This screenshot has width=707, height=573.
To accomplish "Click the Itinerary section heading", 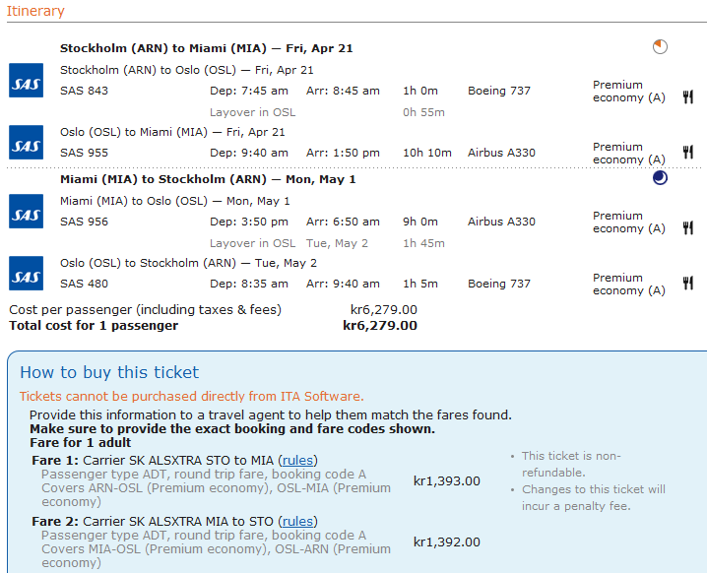I will pos(36,11).
